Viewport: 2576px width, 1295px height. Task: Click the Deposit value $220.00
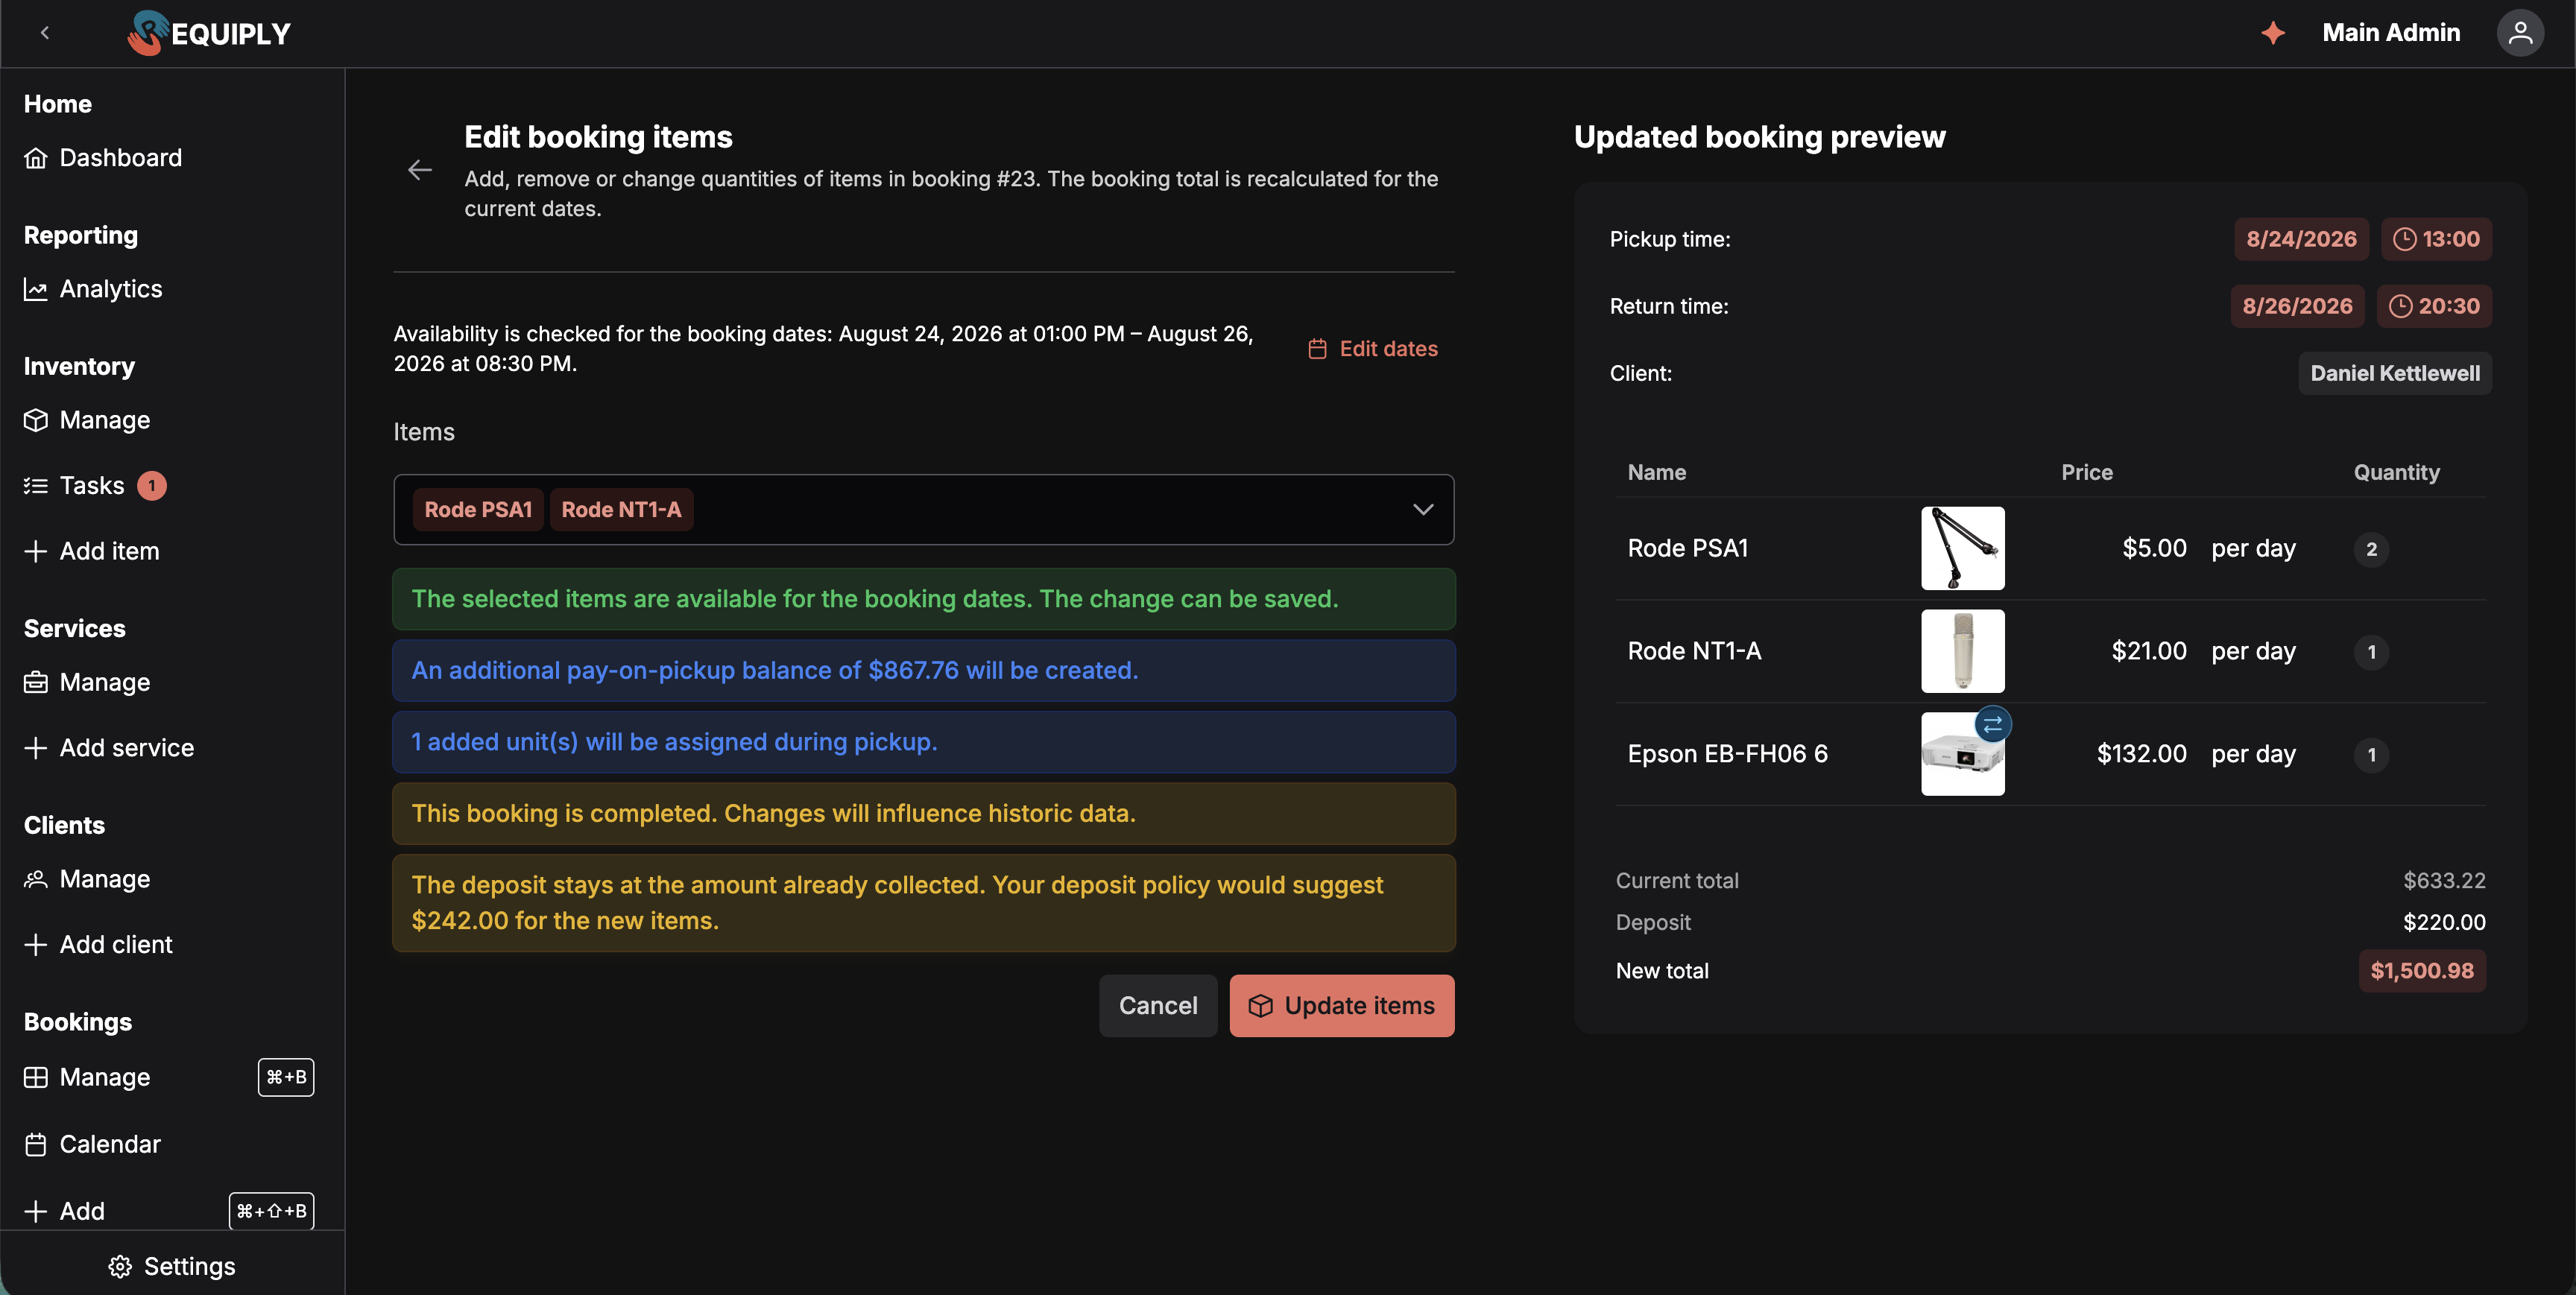[2444, 922]
